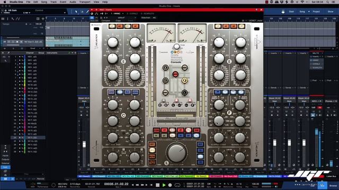Screen dimensions: 339x190
Task: Toggle the plugin window power bypass icon
Action: coord(92,17)
